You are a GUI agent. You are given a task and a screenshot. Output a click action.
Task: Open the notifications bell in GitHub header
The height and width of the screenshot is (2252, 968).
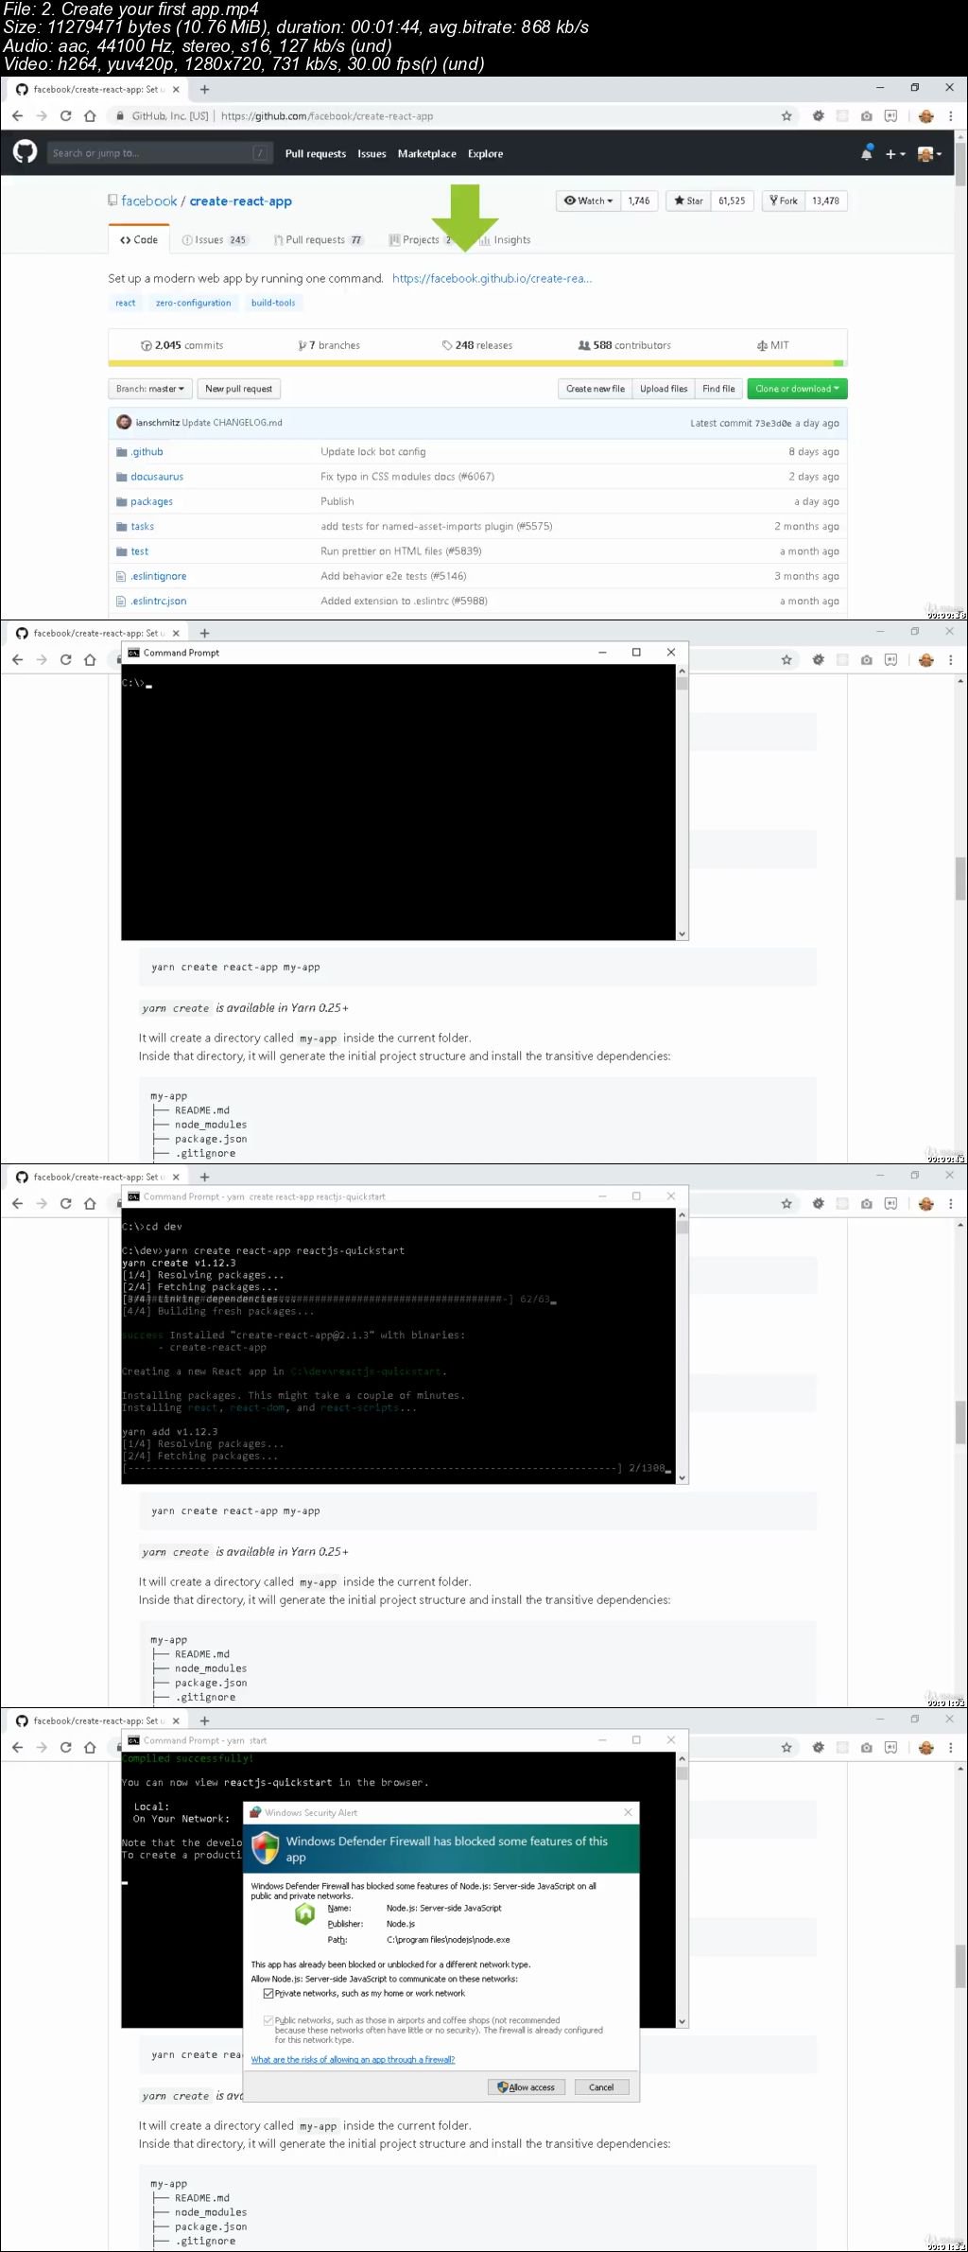click(866, 152)
